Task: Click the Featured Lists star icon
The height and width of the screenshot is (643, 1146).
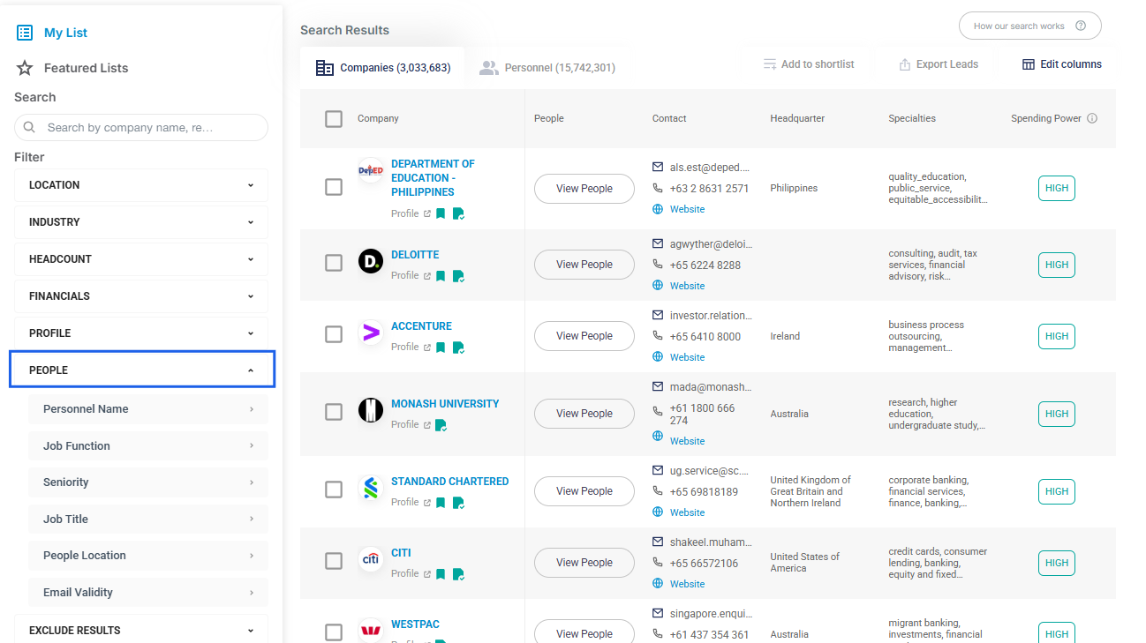Action: tap(25, 68)
